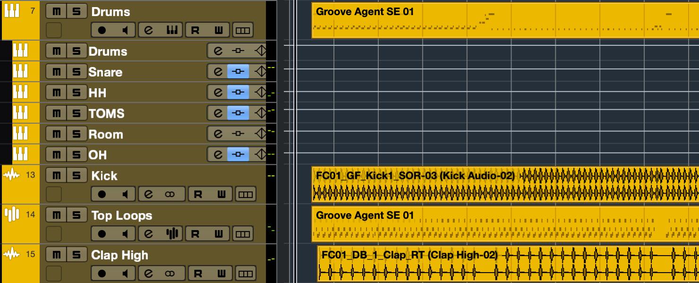
Task: Solo the Drums output sub-channel
Action: point(77,51)
